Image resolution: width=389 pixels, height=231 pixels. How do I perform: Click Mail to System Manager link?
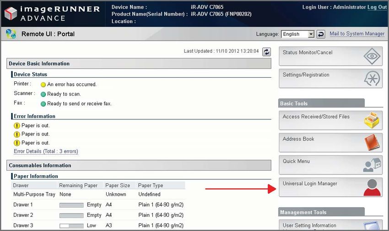[x=357, y=34]
